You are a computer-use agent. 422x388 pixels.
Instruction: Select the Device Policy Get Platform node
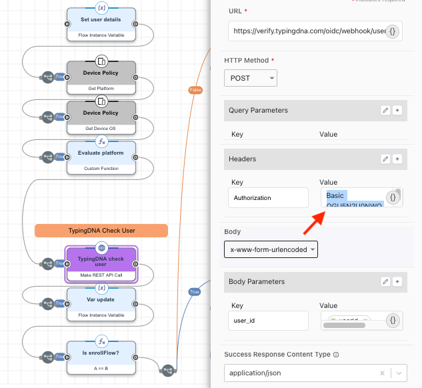coord(101,78)
